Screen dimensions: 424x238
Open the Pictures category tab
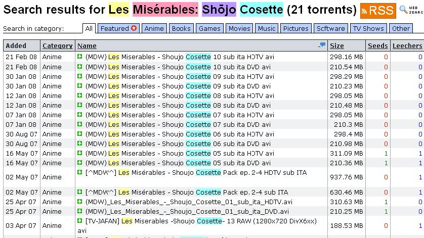[x=296, y=28]
